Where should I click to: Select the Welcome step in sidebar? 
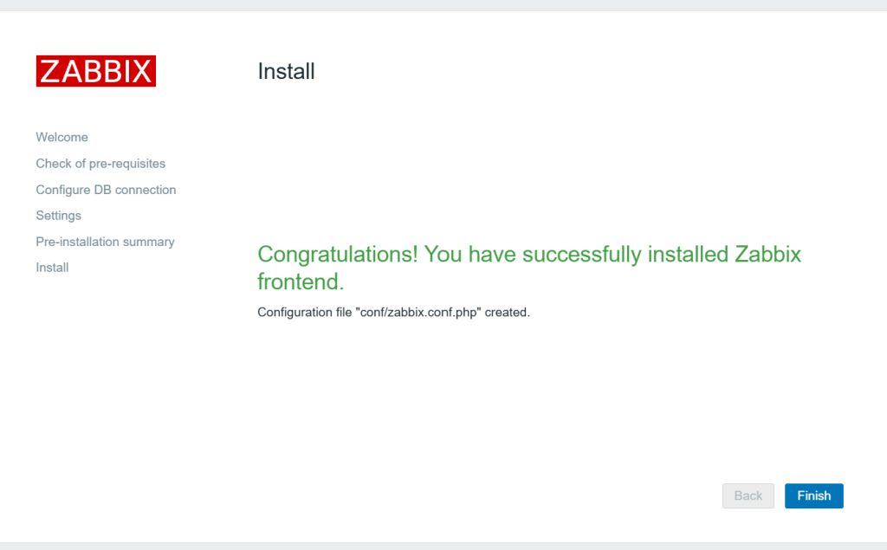(62, 137)
